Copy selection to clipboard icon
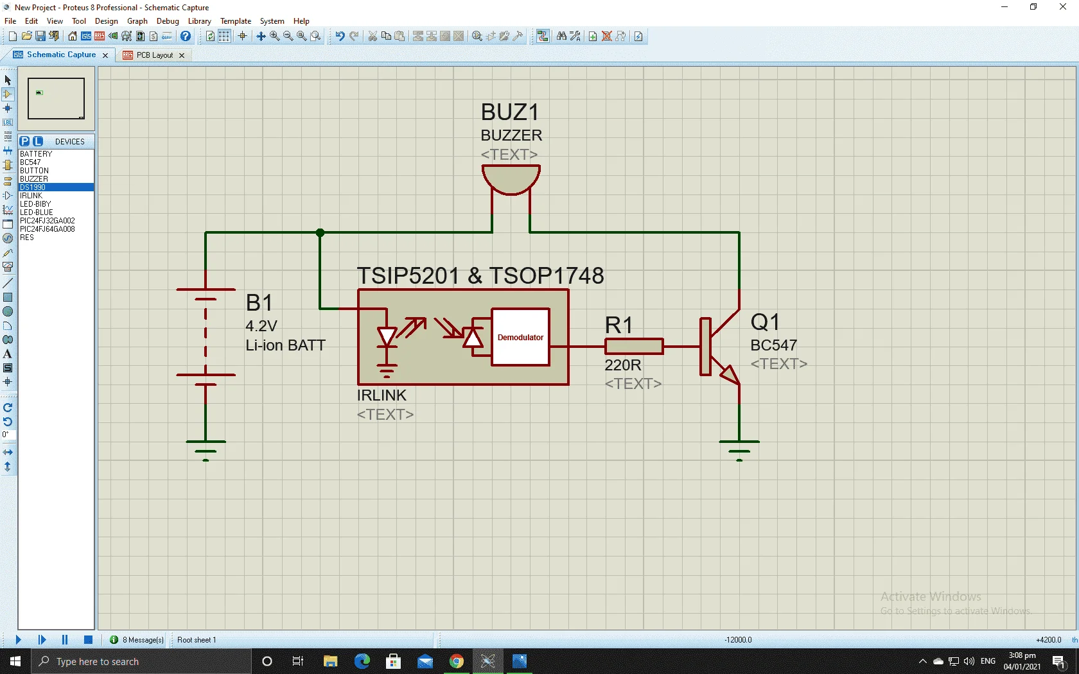 pyautogui.click(x=386, y=37)
